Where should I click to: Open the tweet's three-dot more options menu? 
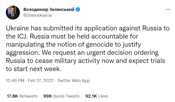(168, 9)
